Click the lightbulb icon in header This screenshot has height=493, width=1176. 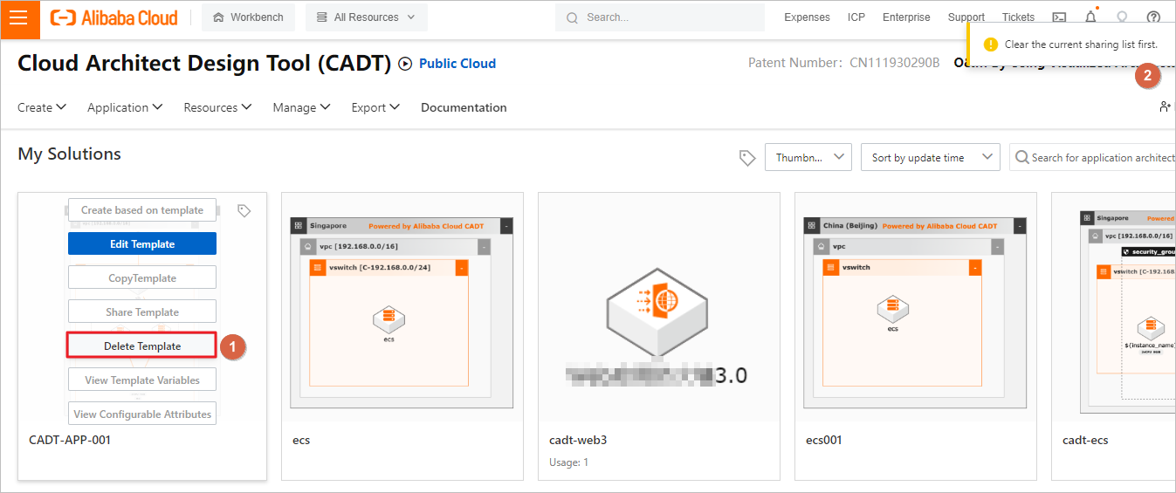click(1122, 17)
